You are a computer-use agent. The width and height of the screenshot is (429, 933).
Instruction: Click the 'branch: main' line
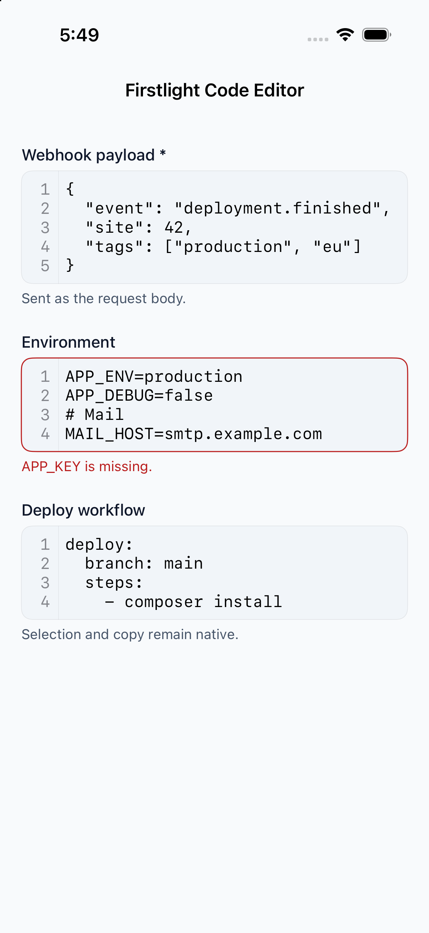pyautogui.click(x=144, y=564)
